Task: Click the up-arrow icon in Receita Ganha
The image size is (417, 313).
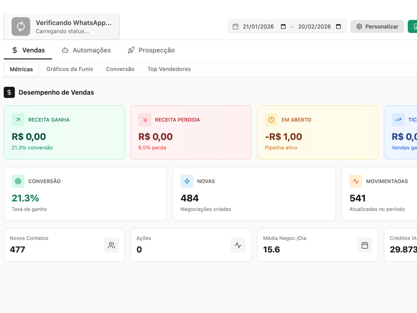Action: click(18, 120)
